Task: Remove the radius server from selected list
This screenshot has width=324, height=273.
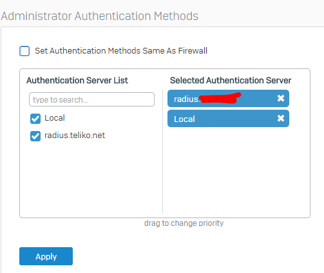Action: (281, 98)
